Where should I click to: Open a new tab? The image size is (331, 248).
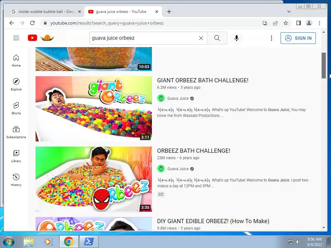tap(169, 12)
